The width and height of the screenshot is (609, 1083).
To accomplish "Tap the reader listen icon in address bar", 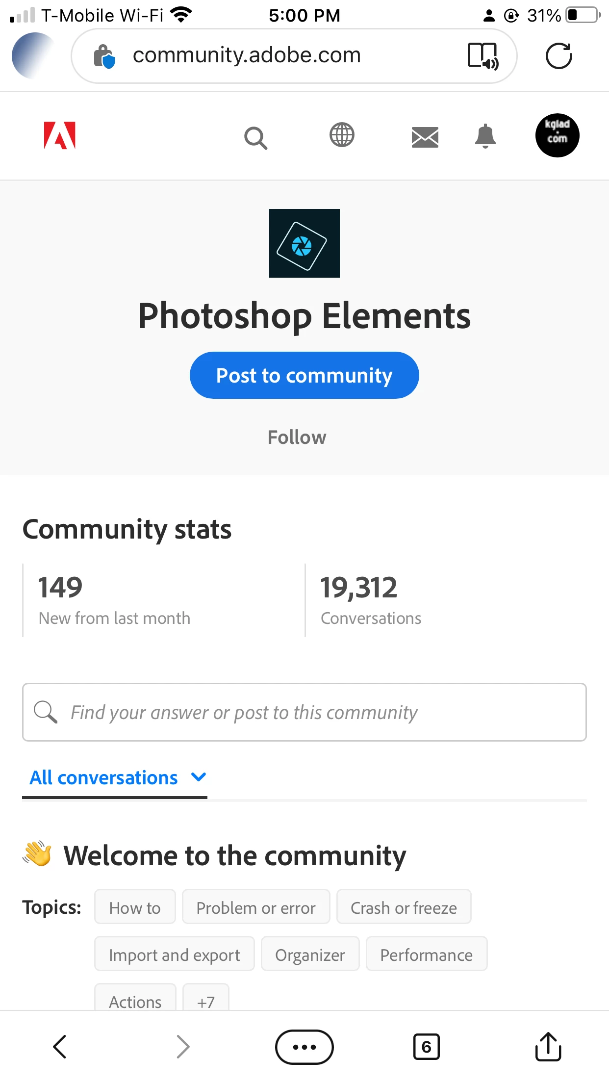I will click(x=482, y=56).
